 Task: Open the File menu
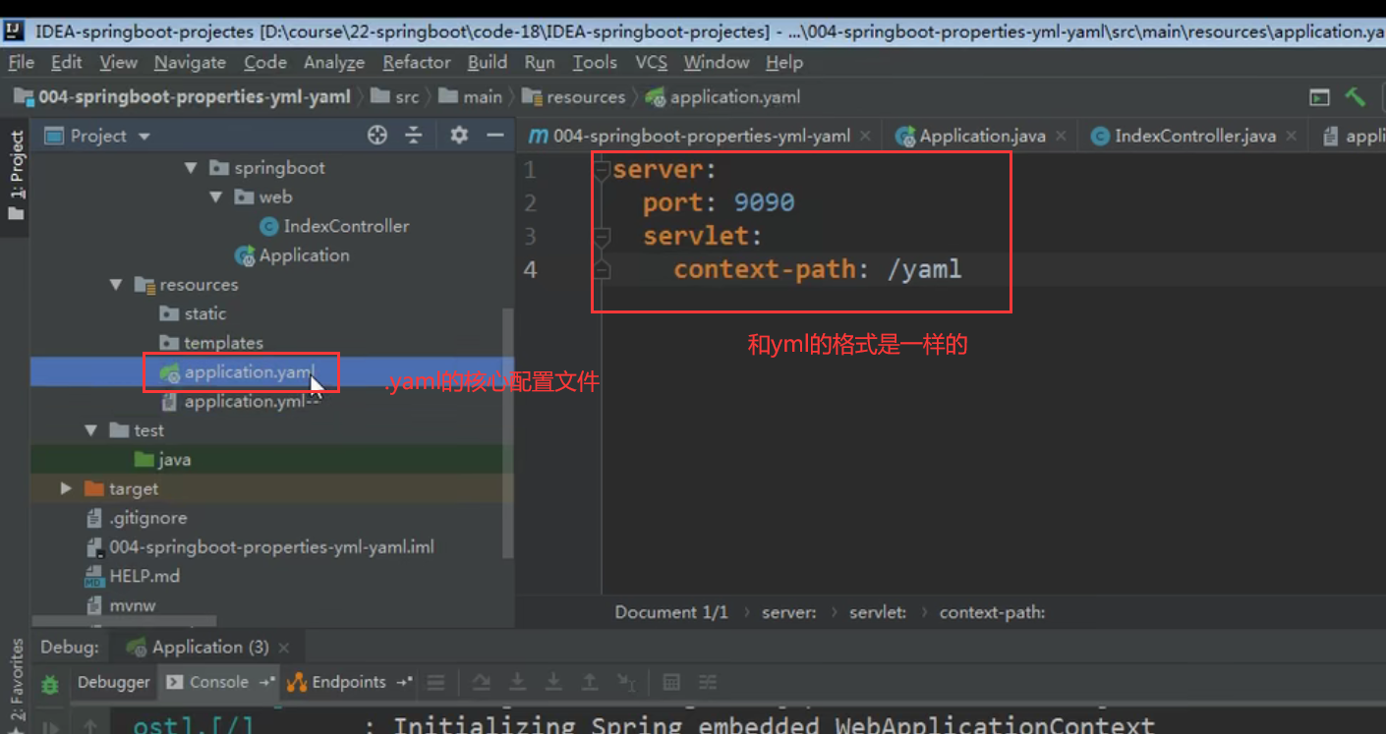click(x=21, y=62)
